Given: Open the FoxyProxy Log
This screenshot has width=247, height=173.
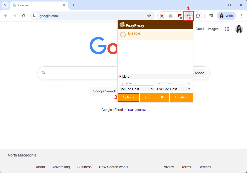Looking at the screenshot, I should point(148,97).
